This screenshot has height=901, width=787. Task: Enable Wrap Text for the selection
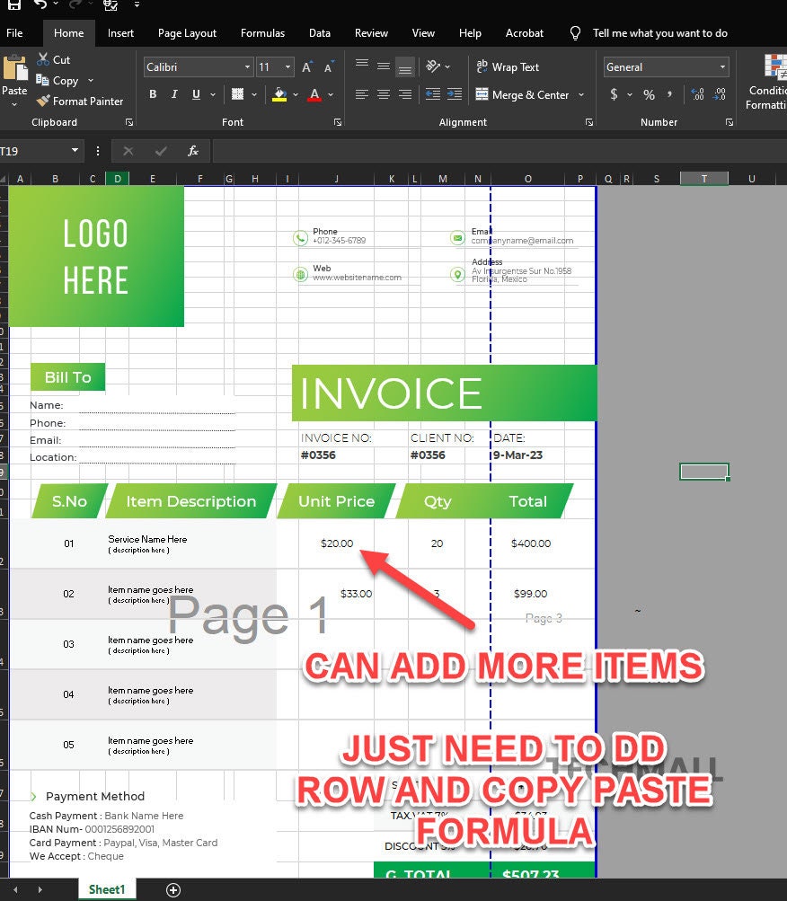508,66
